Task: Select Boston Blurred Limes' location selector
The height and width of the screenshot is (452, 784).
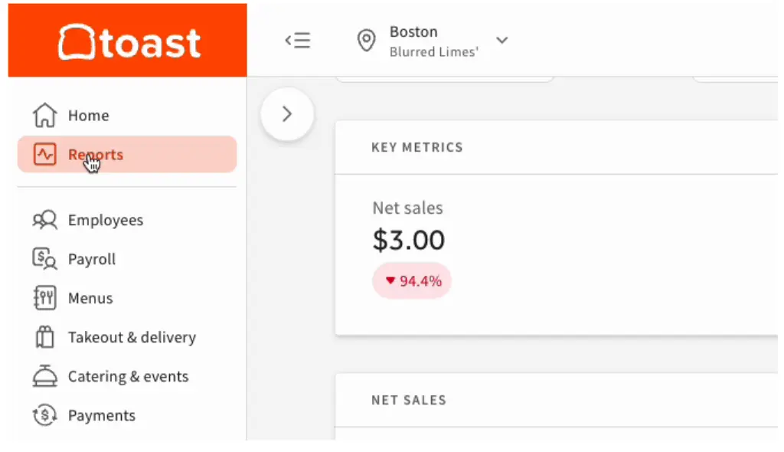Action: (433, 41)
